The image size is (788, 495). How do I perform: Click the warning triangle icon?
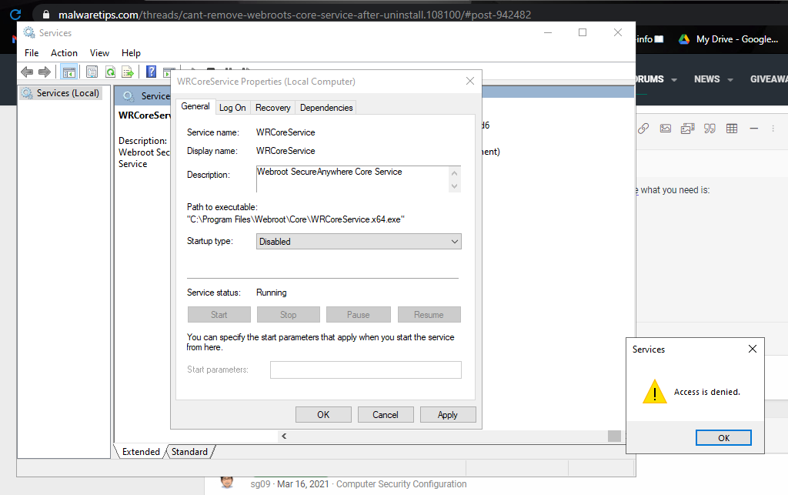655,392
